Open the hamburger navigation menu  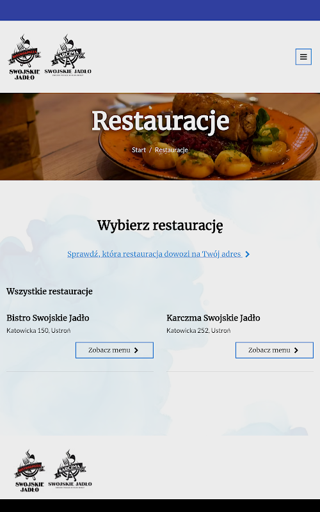(x=303, y=57)
